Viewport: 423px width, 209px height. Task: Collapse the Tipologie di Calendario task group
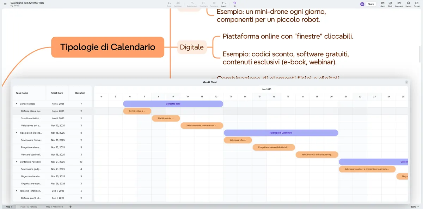pyautogui.click(x=17, y=133)
